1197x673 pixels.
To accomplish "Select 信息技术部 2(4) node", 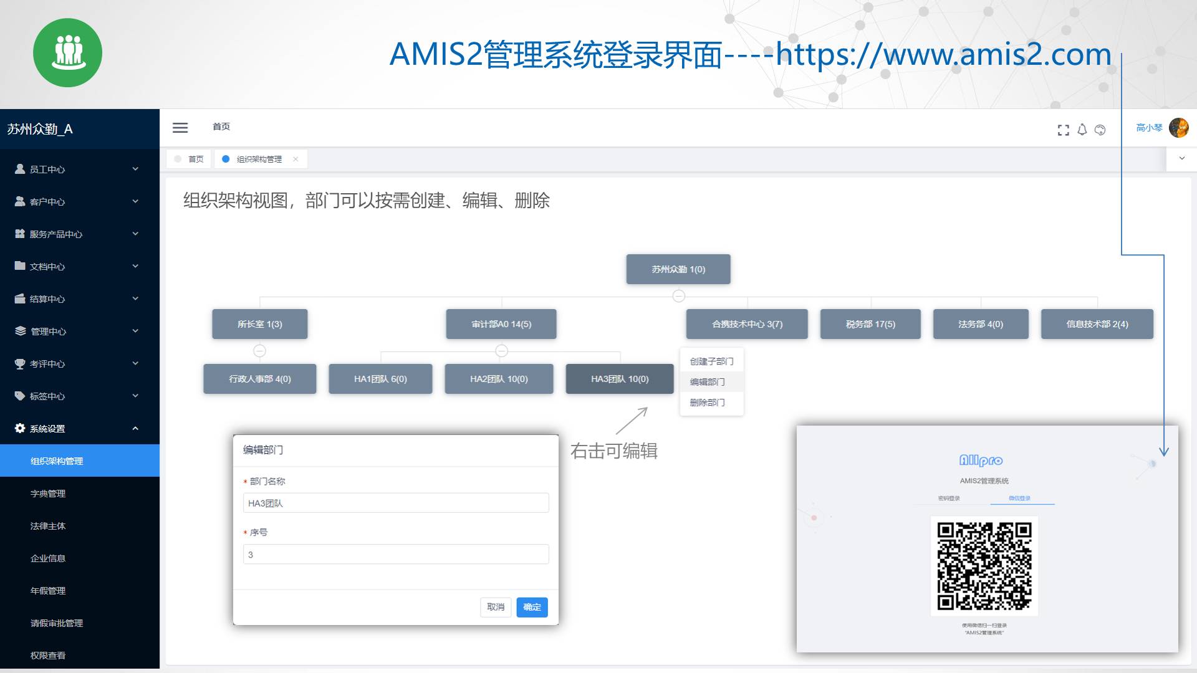I will pos(1097,324).
